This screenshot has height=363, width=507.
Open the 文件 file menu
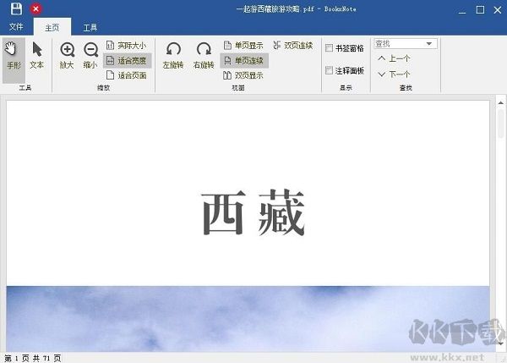(16, 27)
